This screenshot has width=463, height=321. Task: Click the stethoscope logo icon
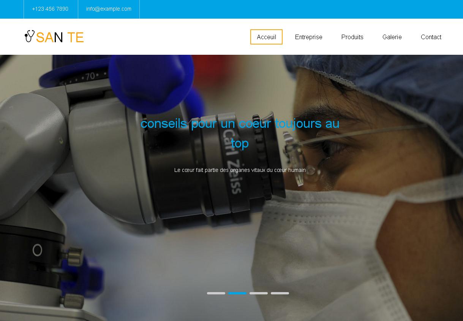tap(30, 36)
